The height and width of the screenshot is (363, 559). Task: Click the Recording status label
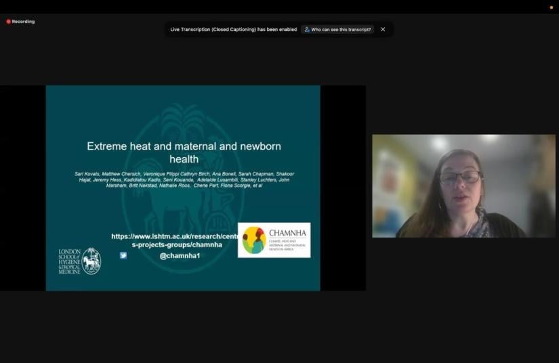click(23, 22)
